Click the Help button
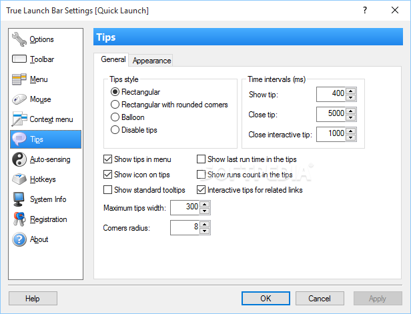Image resolution: width=411 pixels, height=314 pixels. 33,298
